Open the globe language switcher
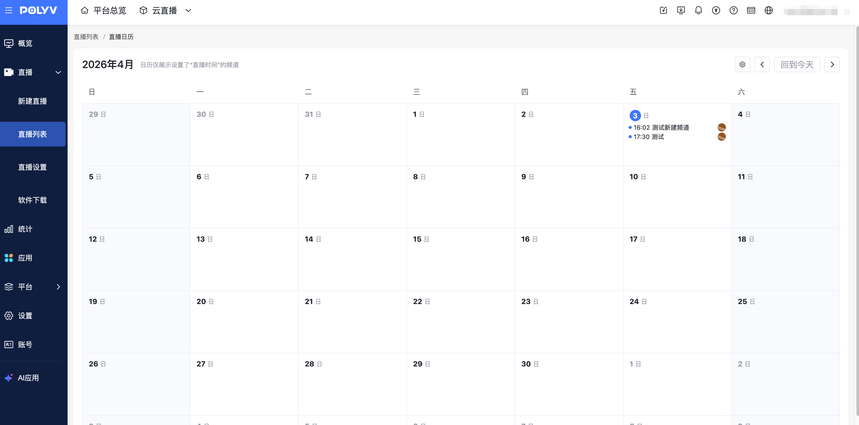Screen dimensions: 859x425 769,10
